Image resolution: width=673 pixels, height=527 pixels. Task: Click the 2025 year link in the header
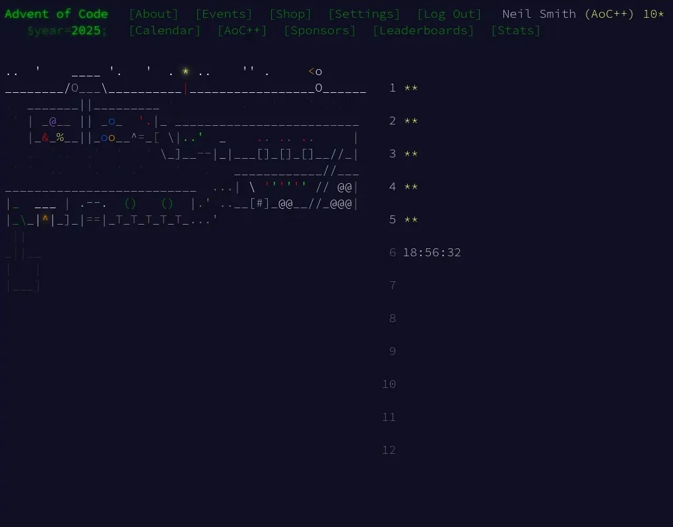86,30
